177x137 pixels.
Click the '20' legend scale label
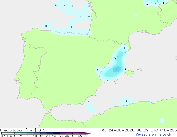[x=48, y=136]
